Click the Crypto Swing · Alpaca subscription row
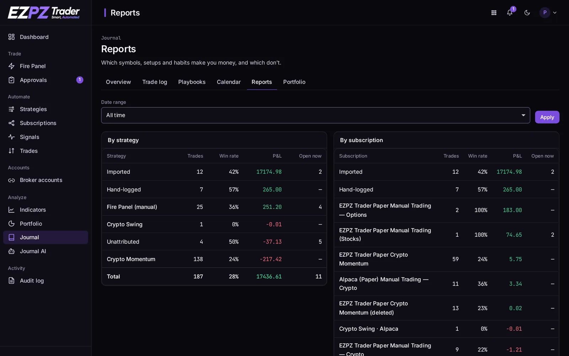 [446, 329]
